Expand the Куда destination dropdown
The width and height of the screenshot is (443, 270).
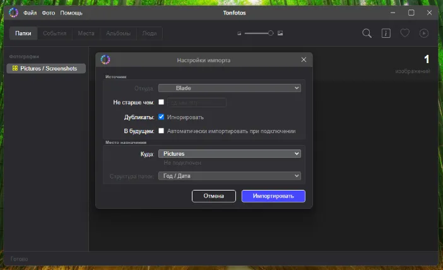[229, 153]
